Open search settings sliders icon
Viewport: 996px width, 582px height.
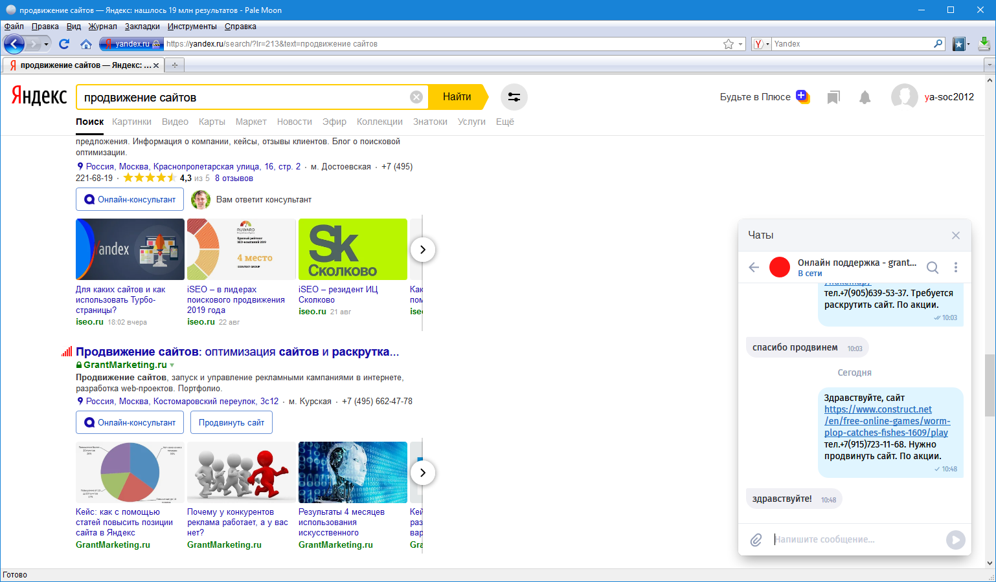point(514,97)
